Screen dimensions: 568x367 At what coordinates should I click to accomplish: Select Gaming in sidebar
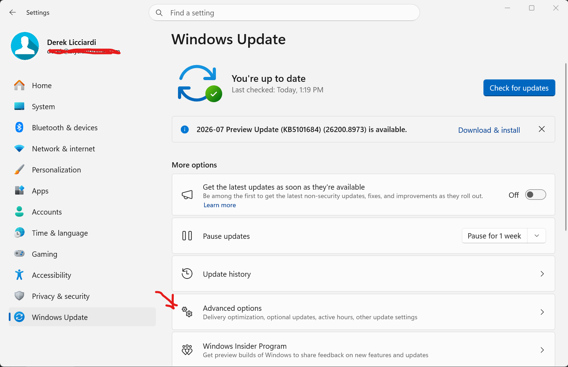82,254
